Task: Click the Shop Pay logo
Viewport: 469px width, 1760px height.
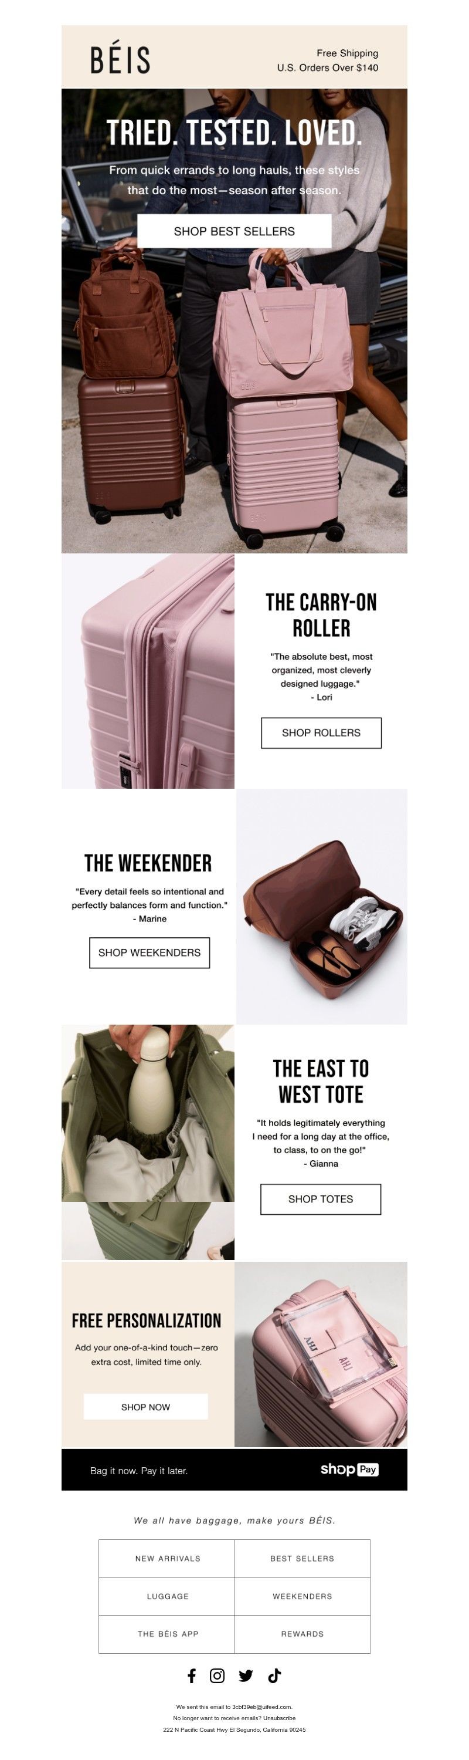Action: point(349,1470)
